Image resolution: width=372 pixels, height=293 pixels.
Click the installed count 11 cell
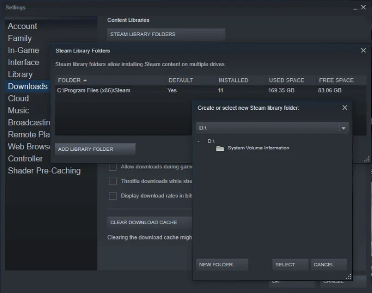click(220, 90)
